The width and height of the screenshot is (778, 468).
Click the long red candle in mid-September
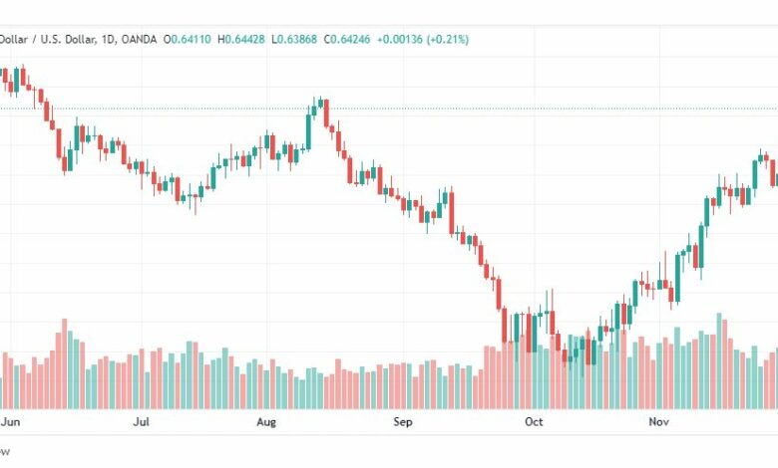pyautogui.click(x=452, y=211)
